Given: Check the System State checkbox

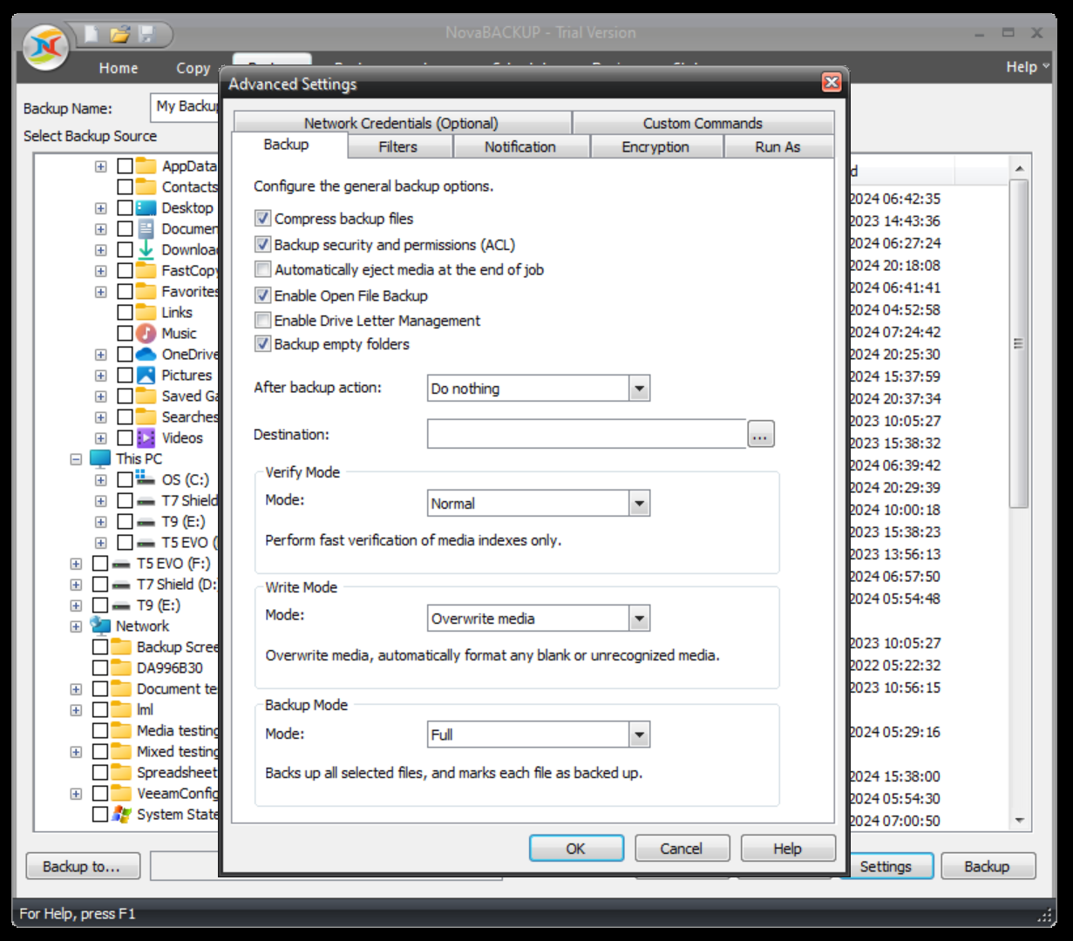Looking at the screenshot, I should point(100,815).
